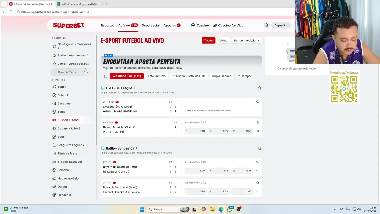Image resolution: width=380 pixels, height=214 pixels.
Task: Select the Todos filter button
Action: (x=208, y=40)
